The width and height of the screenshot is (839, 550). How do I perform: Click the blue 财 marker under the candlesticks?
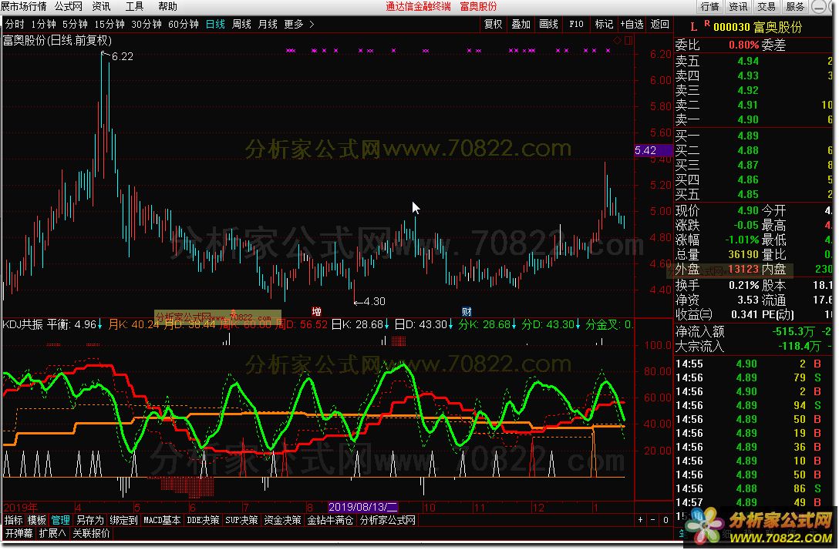tap(467, 312)
